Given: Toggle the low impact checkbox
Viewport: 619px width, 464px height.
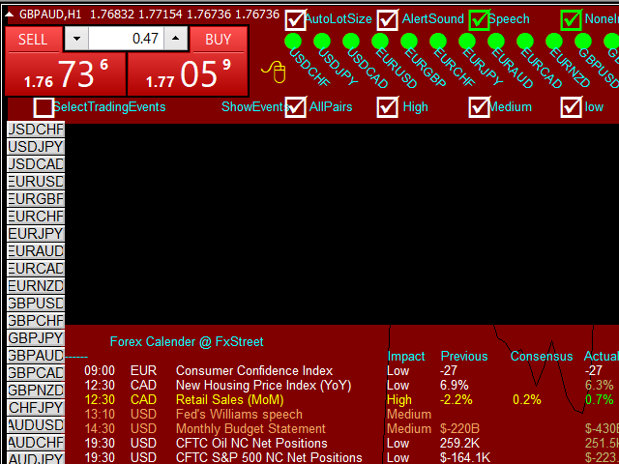Looking at the screenshot, I should coord(572,107).
